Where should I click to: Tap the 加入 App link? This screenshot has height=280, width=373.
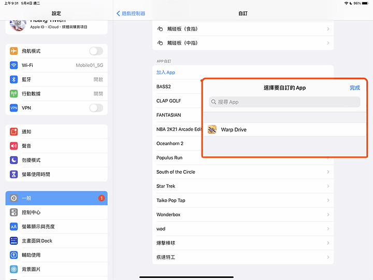[x=166, y=73]
